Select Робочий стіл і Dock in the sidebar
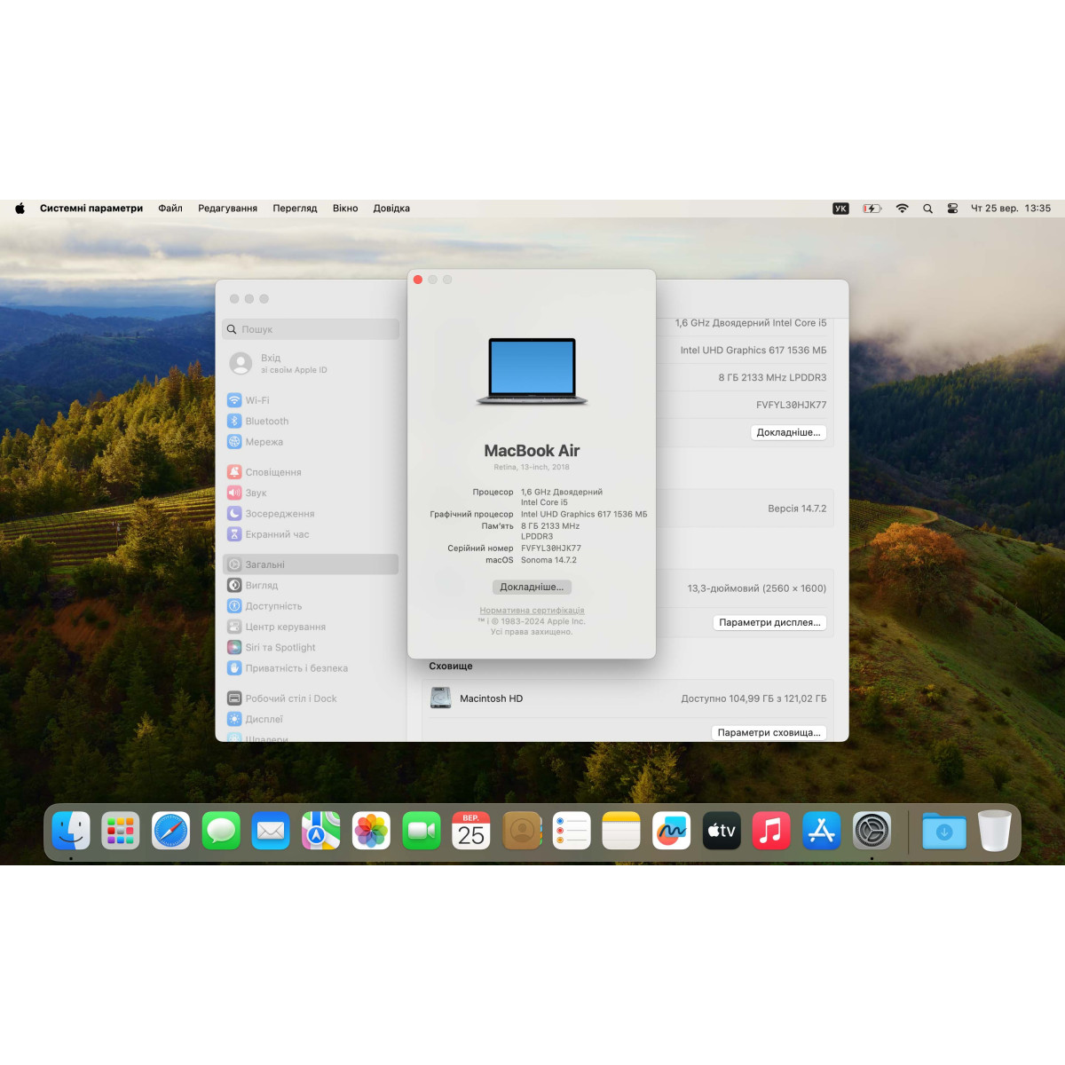 (x=311, y=698)
